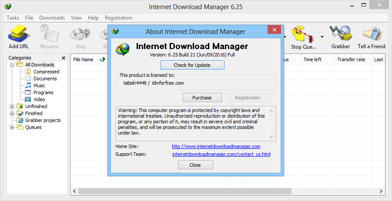Open the Grabber tool
The image size is (392, 201).
(341, 33)
